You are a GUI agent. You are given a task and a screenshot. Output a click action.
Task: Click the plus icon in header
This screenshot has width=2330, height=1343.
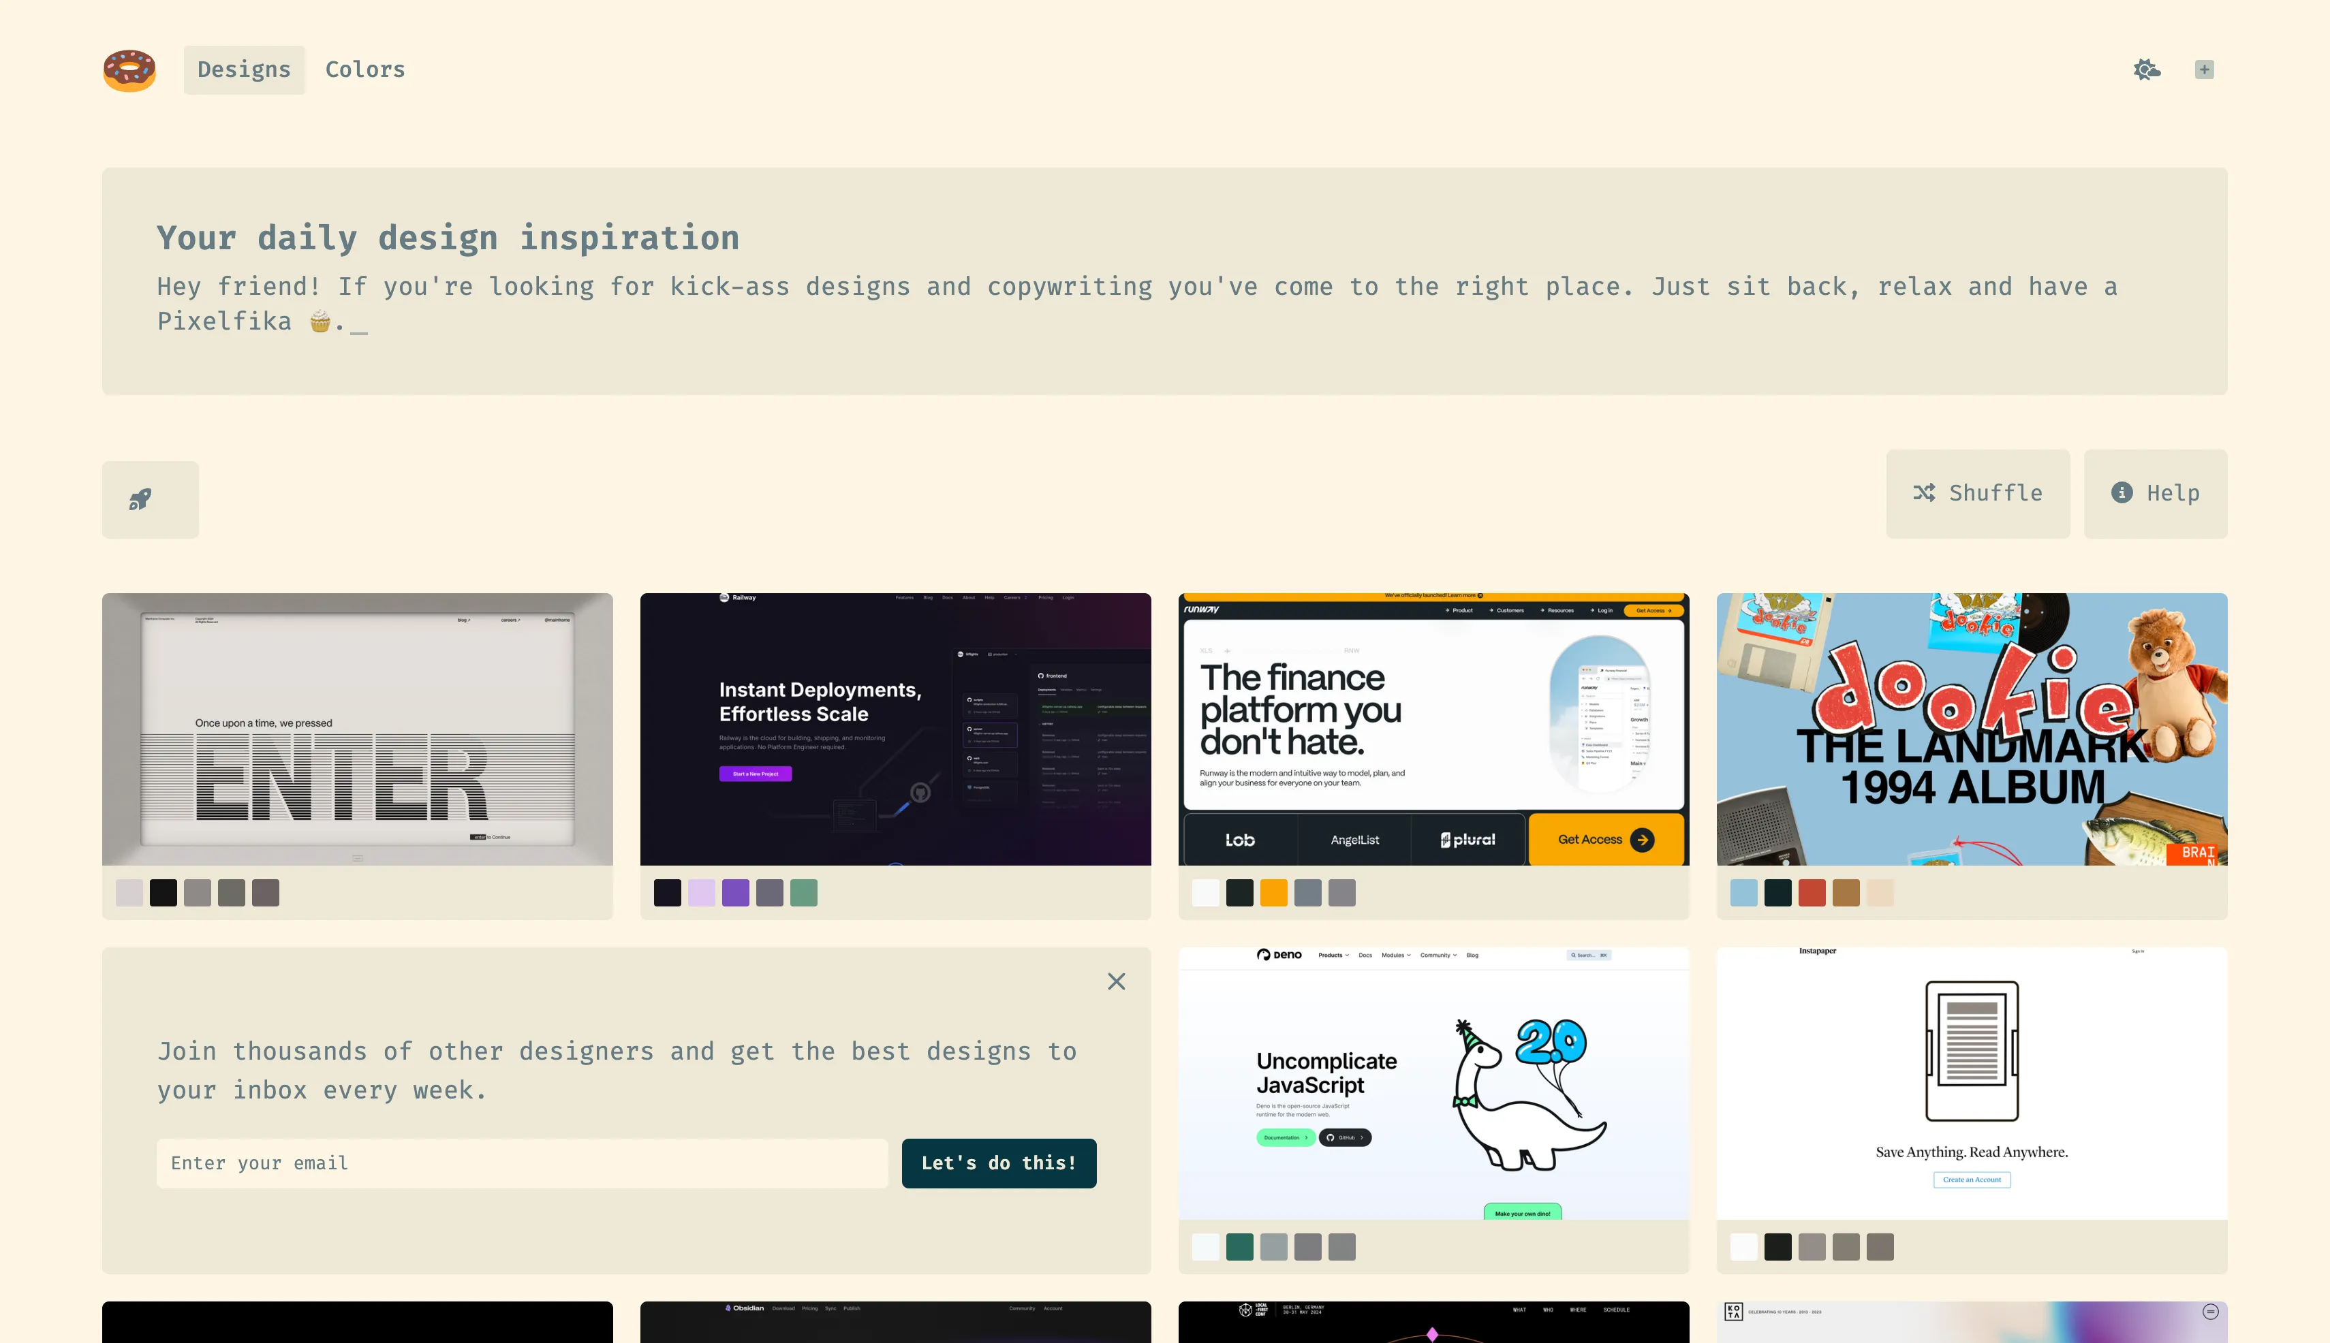point(2203,70)
